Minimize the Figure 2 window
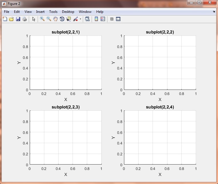This screenshot has width=218, height=184. click(x=191, y=2)
